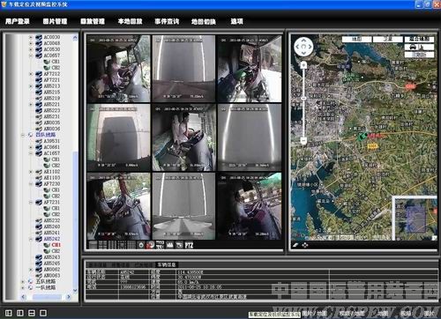441x319 pixels.
Task: Open the 本地回放 menu
Action: 130,21
